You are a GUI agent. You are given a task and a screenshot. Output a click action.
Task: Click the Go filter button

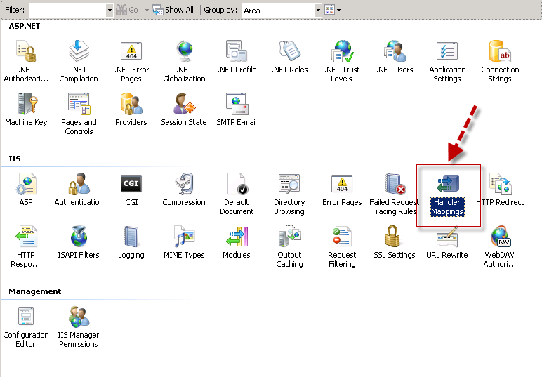click(x=127, y=10)
